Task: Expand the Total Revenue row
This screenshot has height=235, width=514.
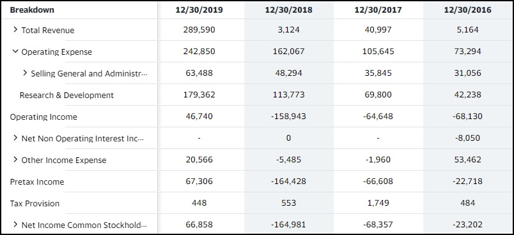Action: [x=15, y=30]
